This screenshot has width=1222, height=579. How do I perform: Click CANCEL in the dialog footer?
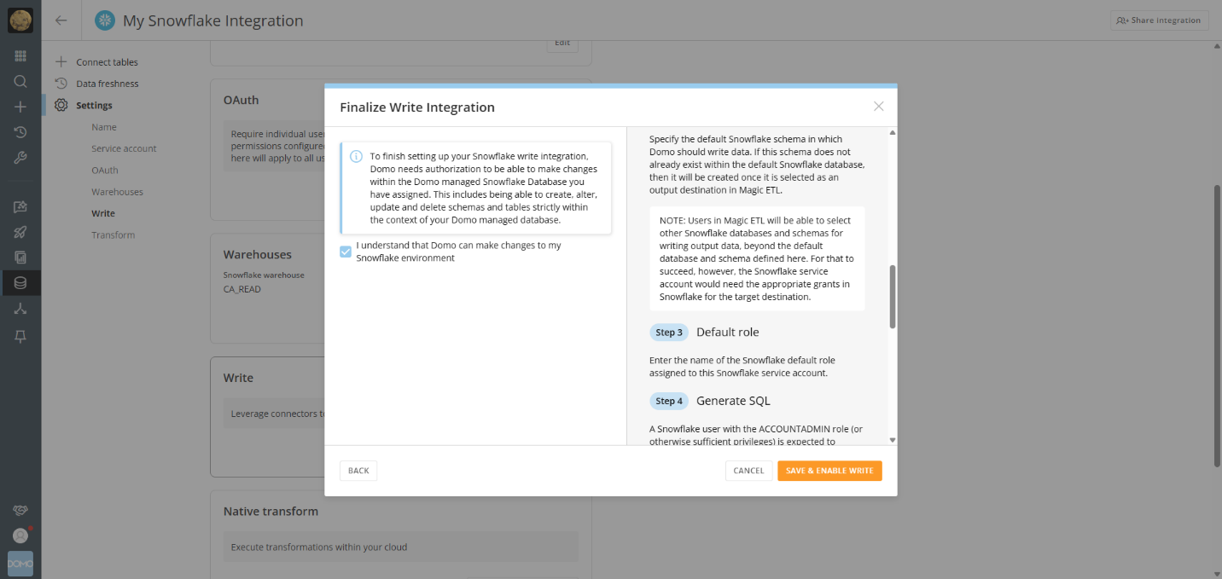[x=748, y=471]
